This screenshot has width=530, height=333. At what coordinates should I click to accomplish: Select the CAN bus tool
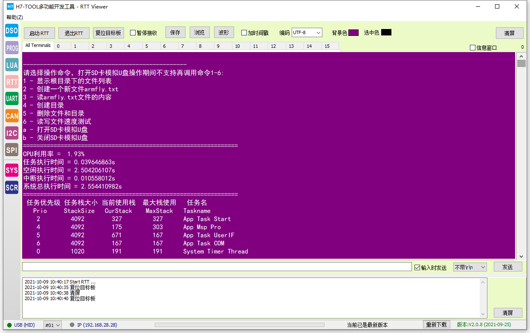click(12, 116)
